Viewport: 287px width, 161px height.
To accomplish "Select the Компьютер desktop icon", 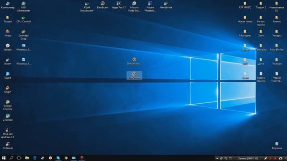I will [8, 5].
